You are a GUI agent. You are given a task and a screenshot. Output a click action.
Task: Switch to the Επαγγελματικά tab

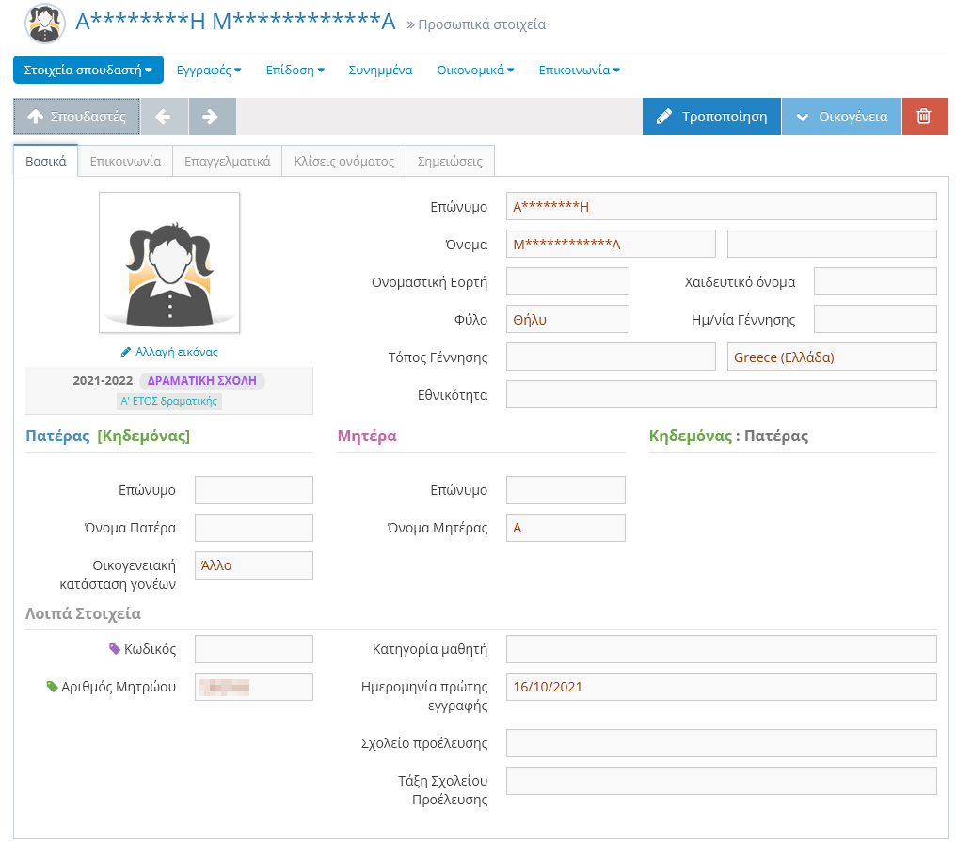point(228,161)
